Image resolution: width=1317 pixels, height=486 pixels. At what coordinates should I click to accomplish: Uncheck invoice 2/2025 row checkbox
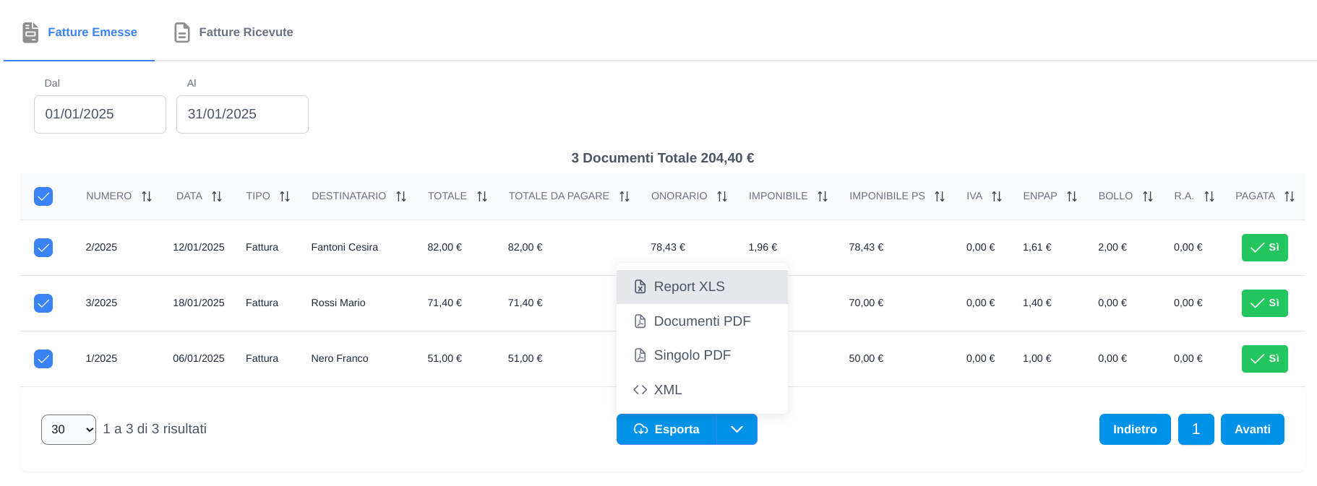pyautogui.click(x=43, y=248)
